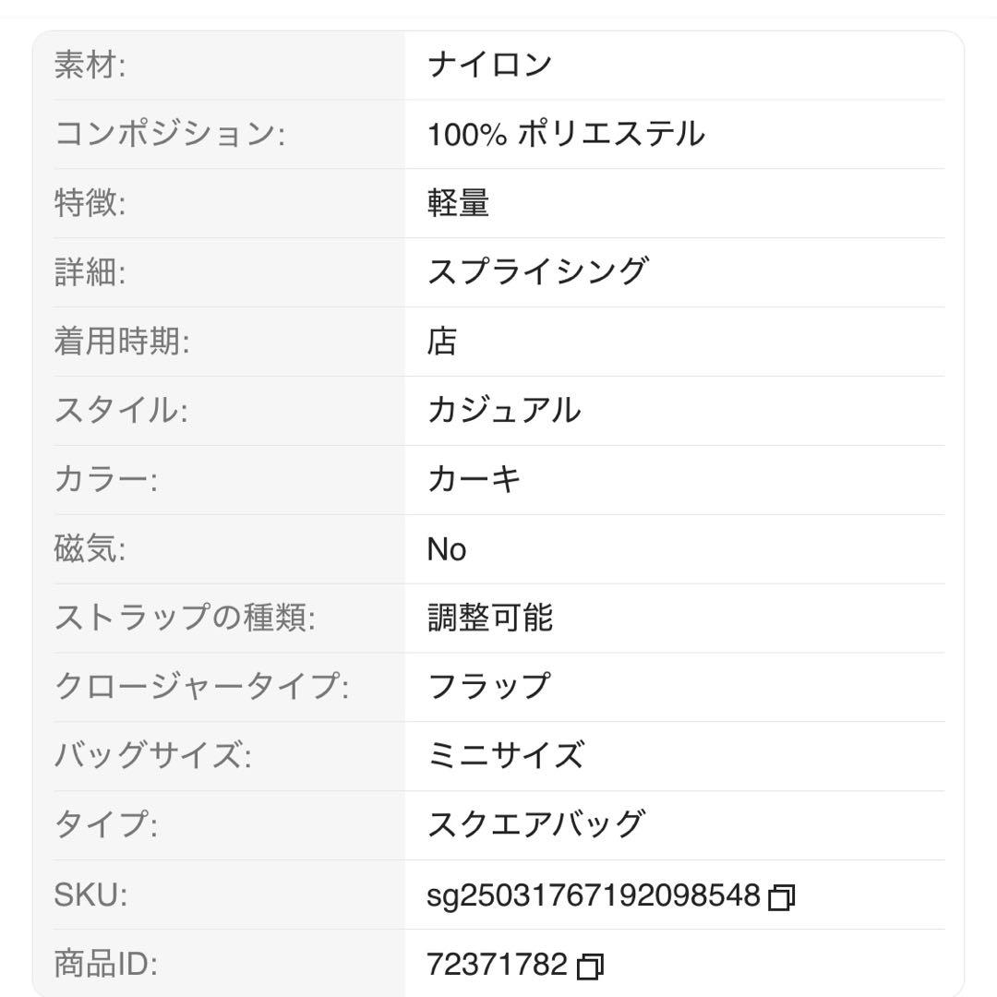Click the 磁気 row label

[x=90, y=549]
